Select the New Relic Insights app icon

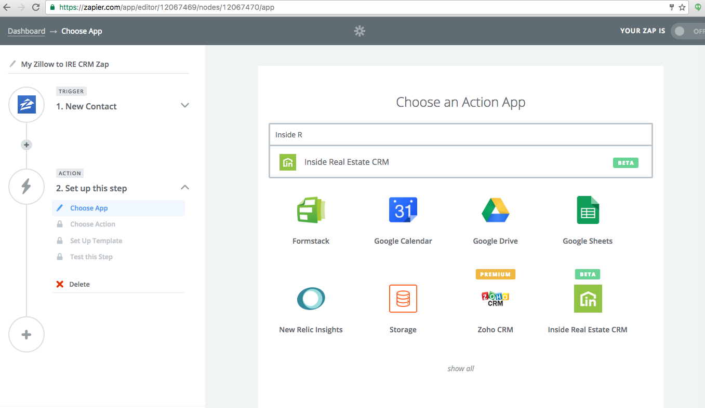click(311, 299)
